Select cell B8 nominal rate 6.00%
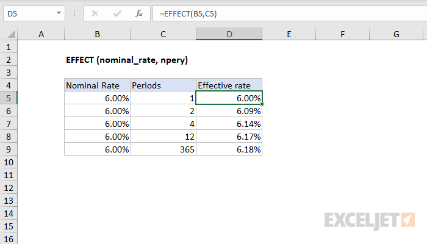Image resolution: width=427 pixels, height=244 pixels. coord(97,137)
